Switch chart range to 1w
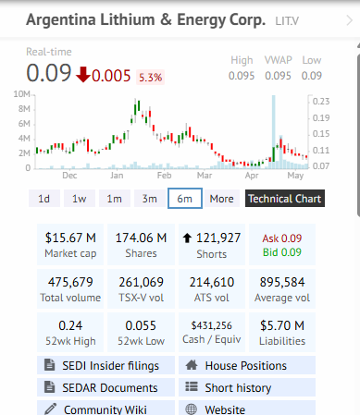This screenshot has width=360, height=415. point(80,199)
